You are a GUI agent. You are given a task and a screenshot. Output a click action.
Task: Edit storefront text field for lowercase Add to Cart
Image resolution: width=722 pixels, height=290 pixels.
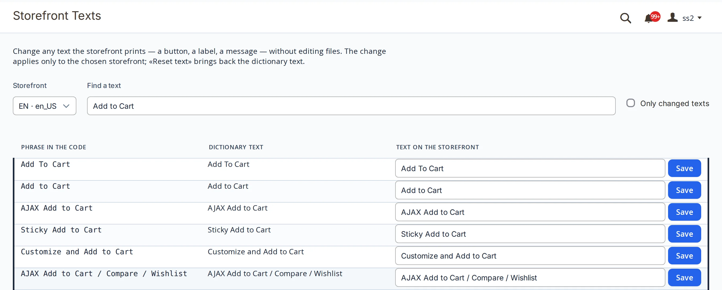pyautogui.click(x=530, y=190)
